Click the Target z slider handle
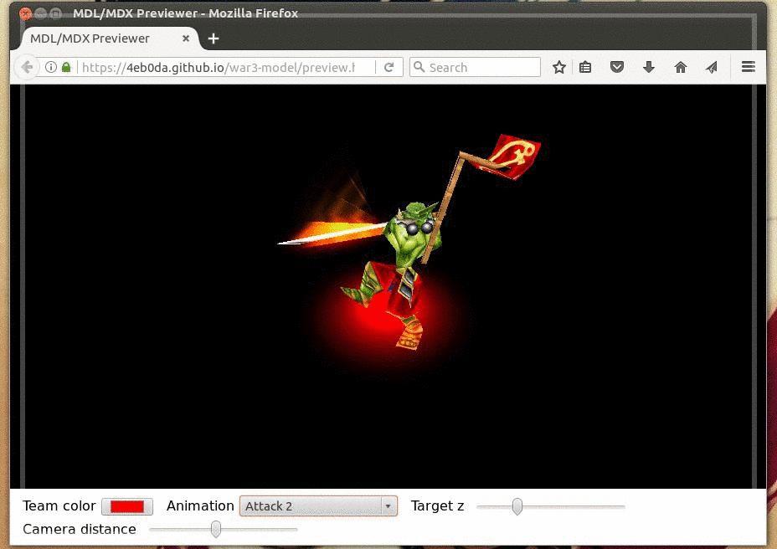Viewport: 777px width, 549px height. 517,506
